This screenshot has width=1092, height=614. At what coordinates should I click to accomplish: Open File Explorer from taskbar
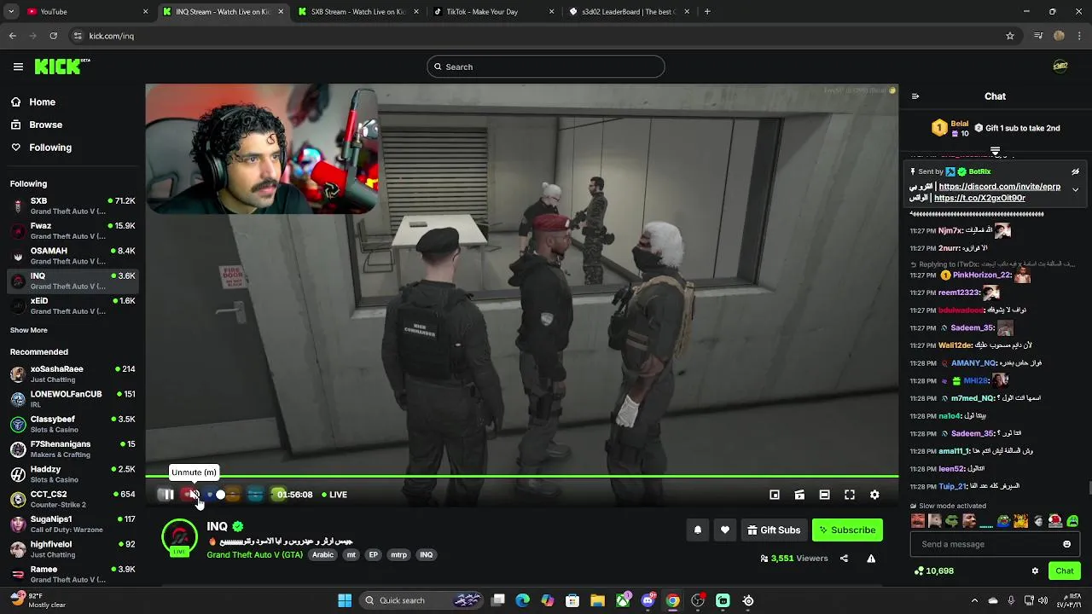[x=597, y=600]
